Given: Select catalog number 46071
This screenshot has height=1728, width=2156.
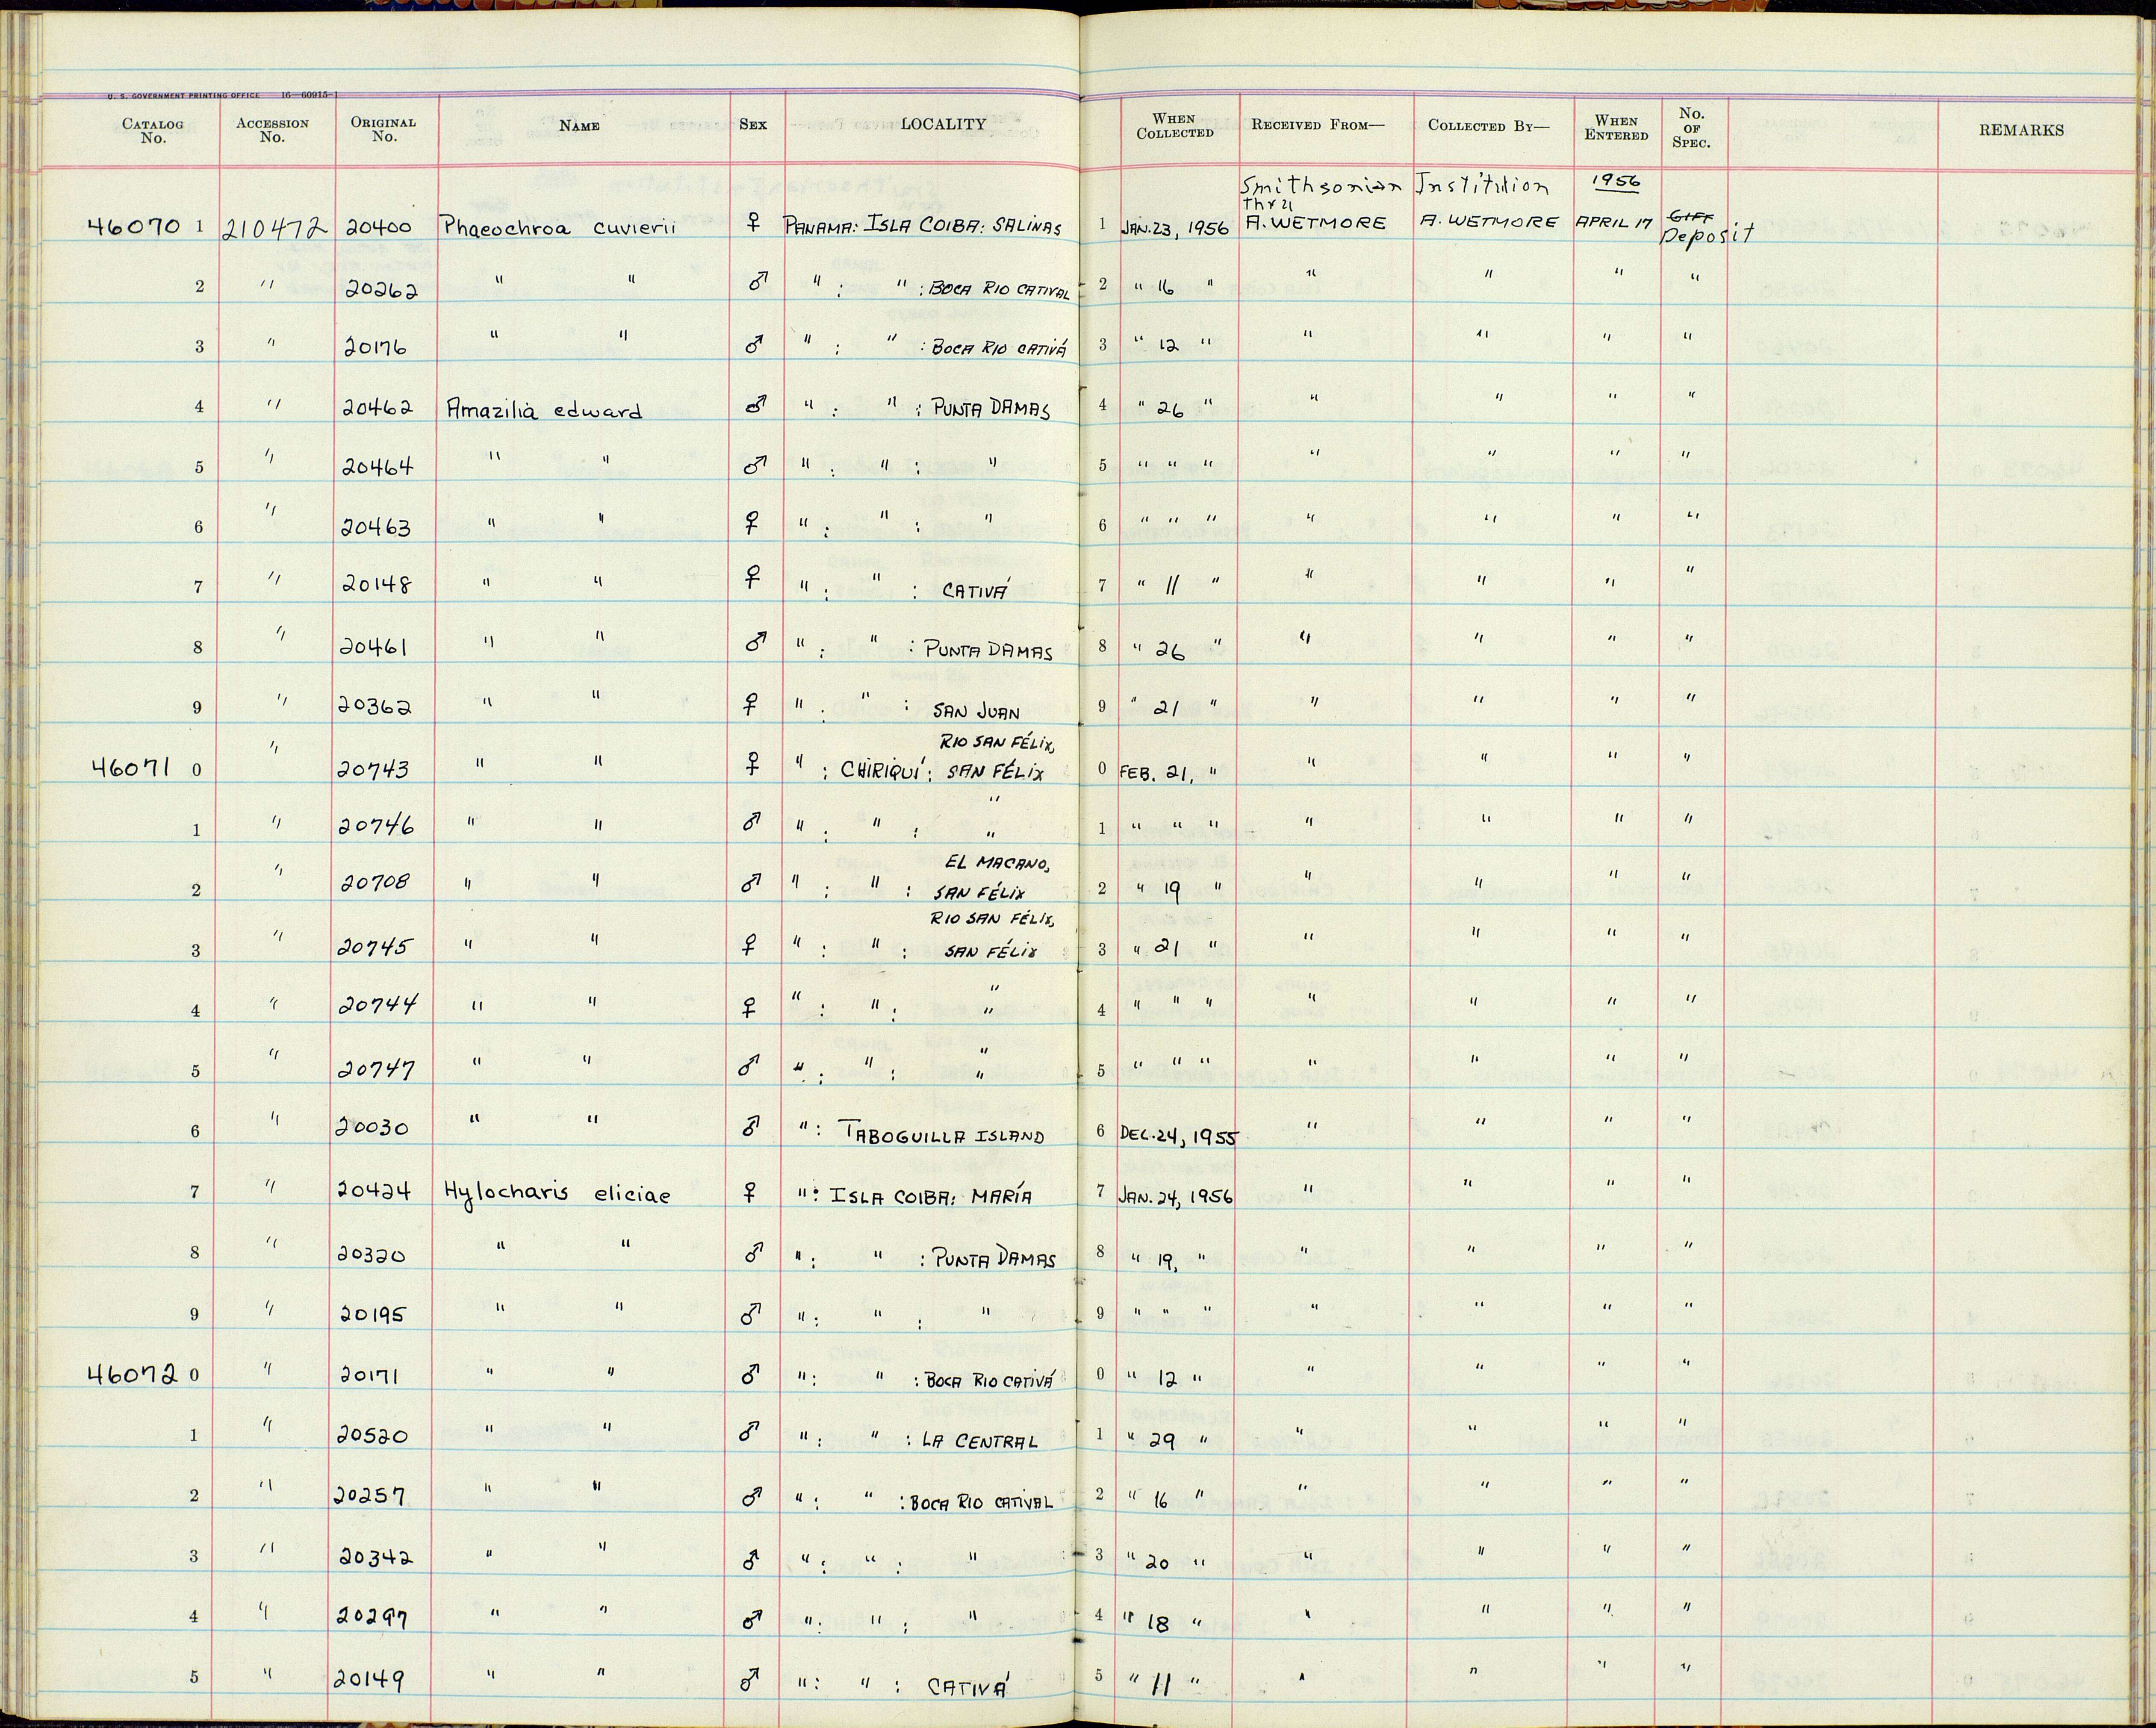Looking at the screenshot, I should point(131,768).
